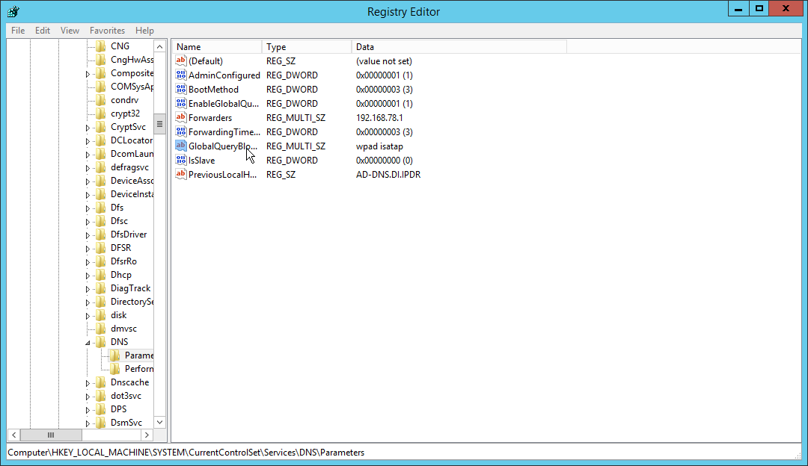Open the File menu
Viewport: 808px width, 466px height.
(18, 31)
